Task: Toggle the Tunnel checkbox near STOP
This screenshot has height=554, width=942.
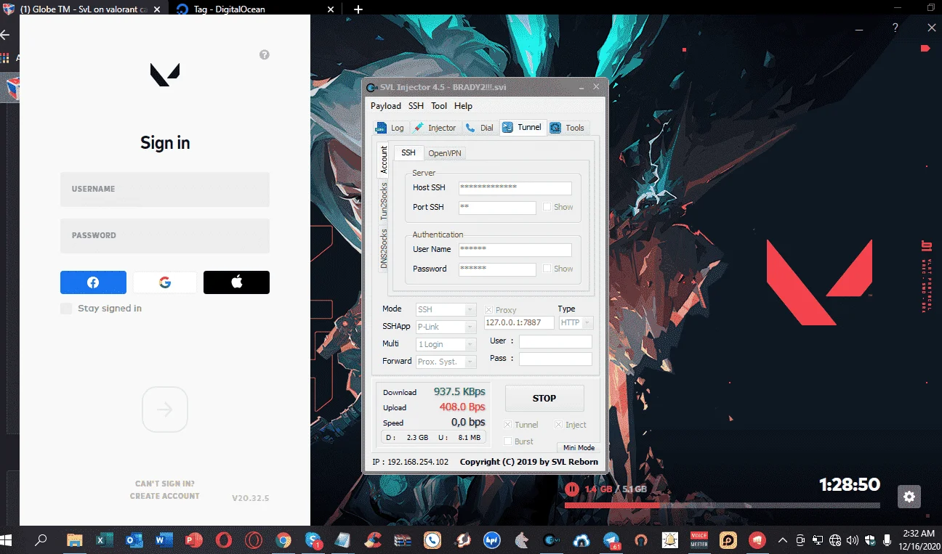Action: click(508, 425)
